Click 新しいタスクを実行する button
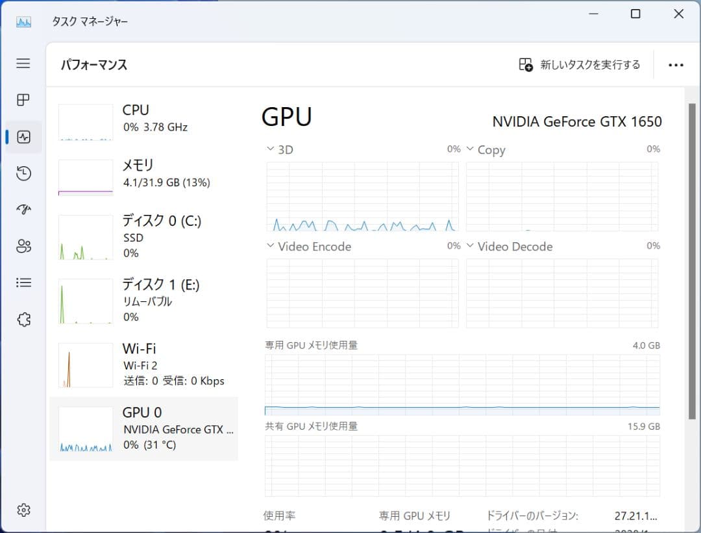701x533 pixels. tap(580, 64)
